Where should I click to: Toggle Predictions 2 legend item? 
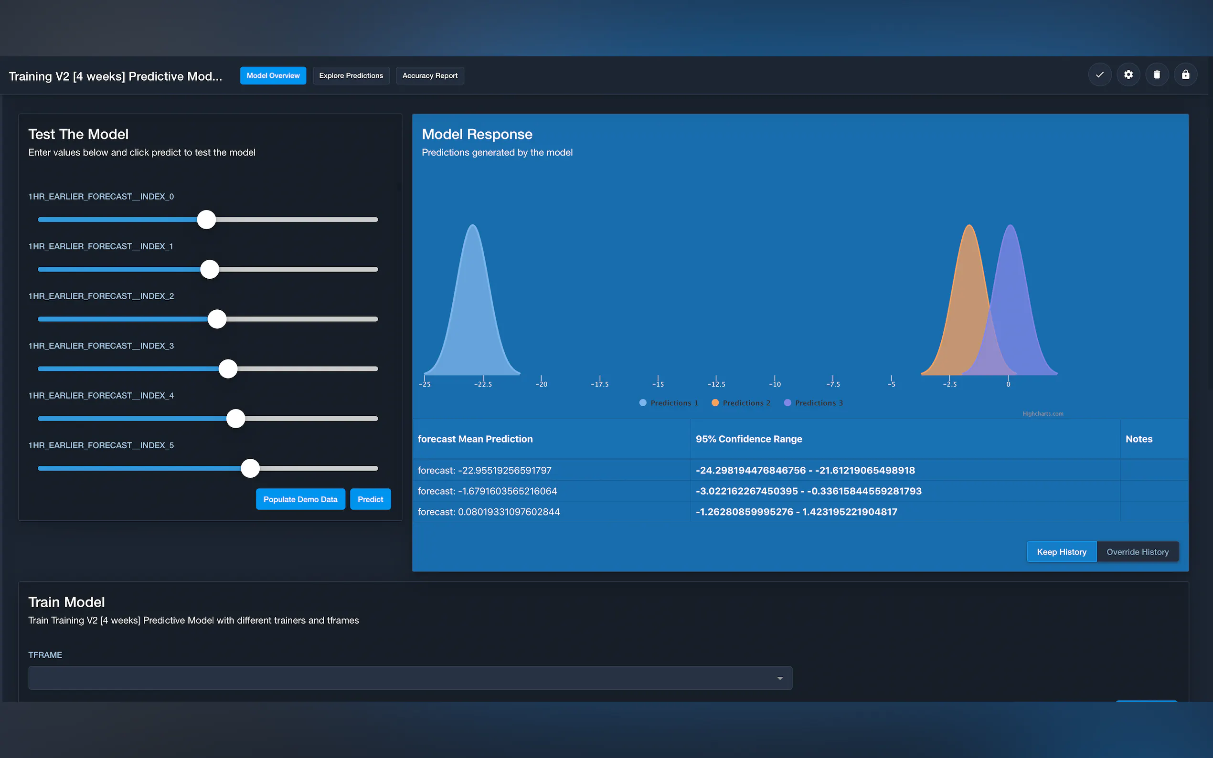pyautogui.click(x=741, y=403)
